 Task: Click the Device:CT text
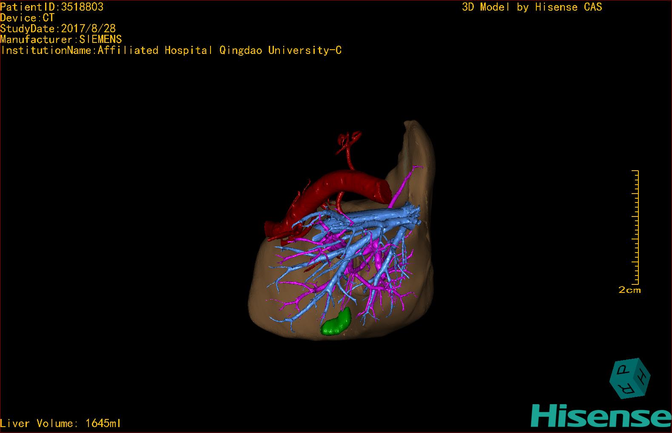(x=27, y=18)
